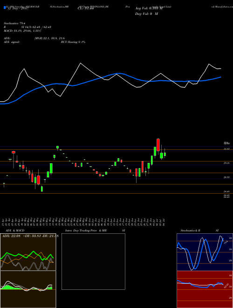Click the 'Intra Day Trading Price & MR' heading
Image resolution: width=233 pixels, height=308 pixels.
coord(86,231)
